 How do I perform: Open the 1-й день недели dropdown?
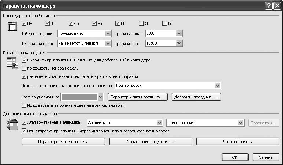coord(108,34)
